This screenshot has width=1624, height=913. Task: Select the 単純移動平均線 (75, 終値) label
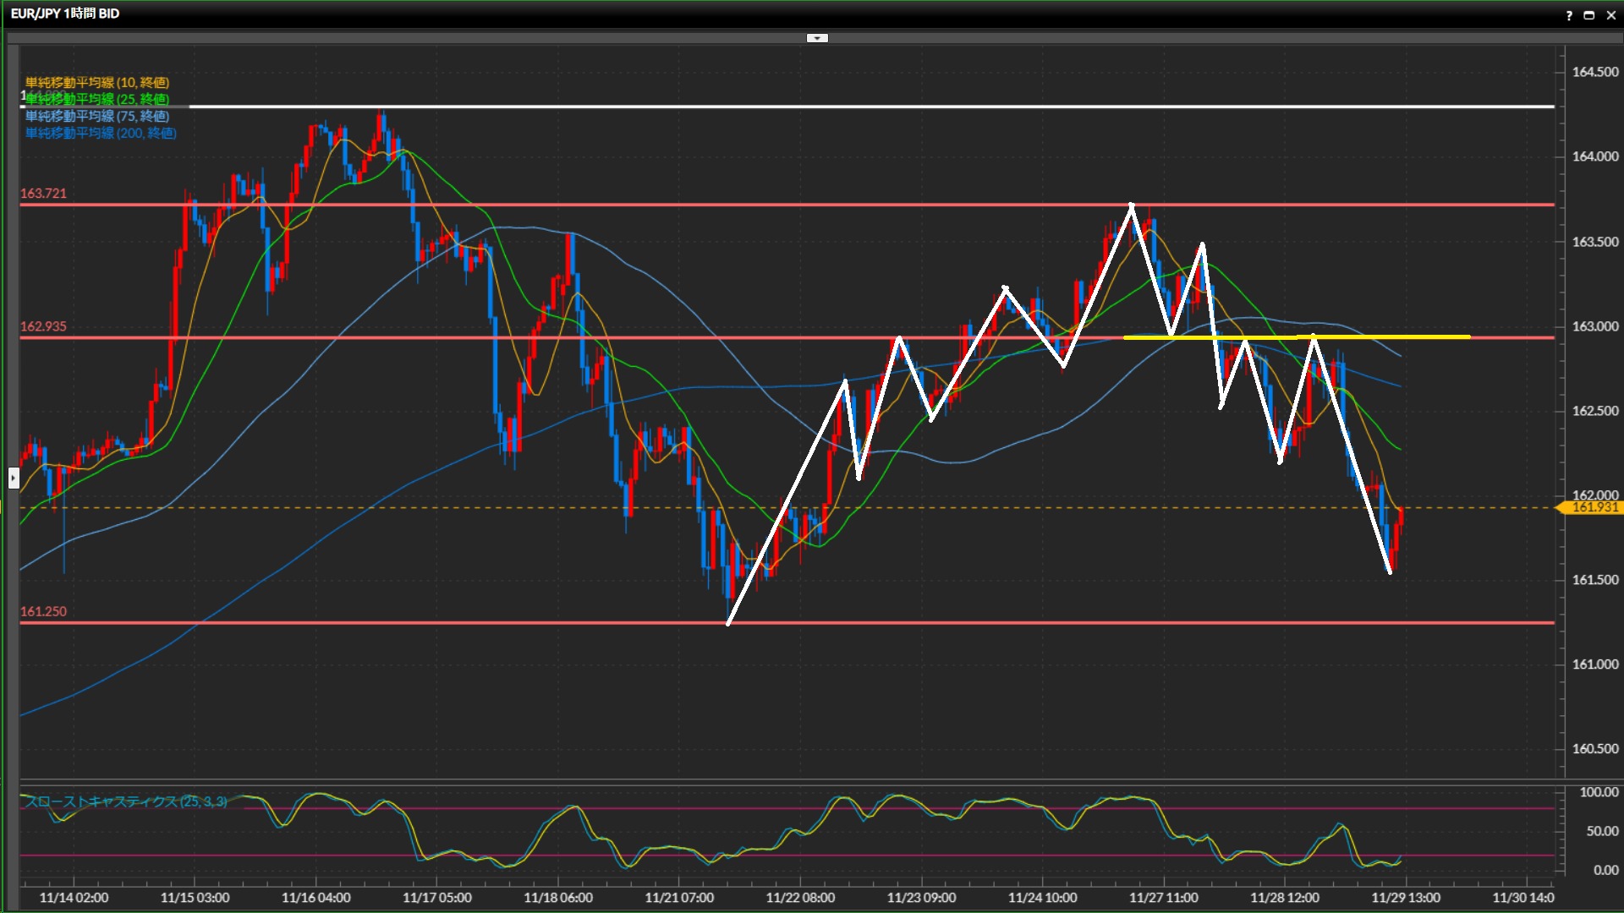[97, 116]
